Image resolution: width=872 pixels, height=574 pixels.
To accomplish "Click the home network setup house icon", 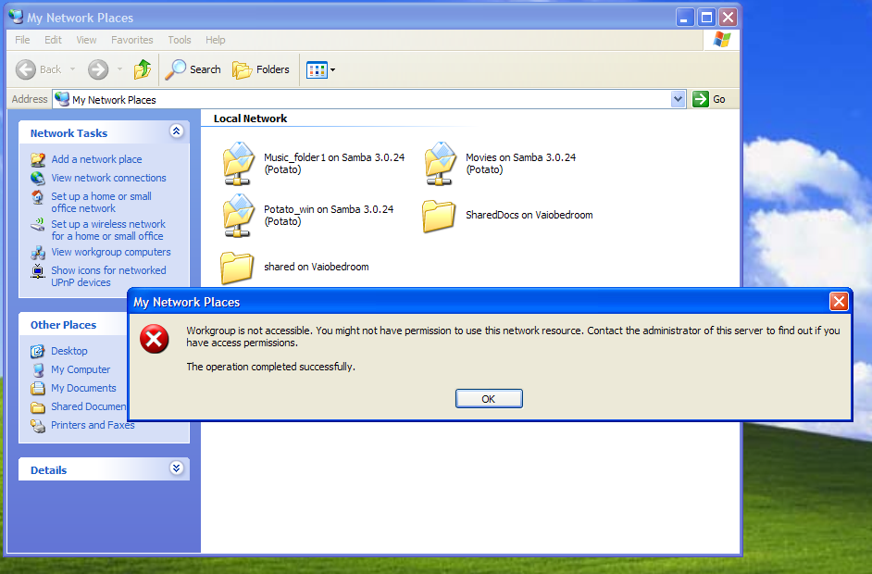I will 38,197.
